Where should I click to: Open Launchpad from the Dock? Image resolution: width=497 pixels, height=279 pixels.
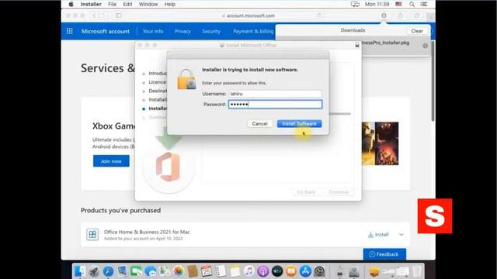click(x=94, y=271)
